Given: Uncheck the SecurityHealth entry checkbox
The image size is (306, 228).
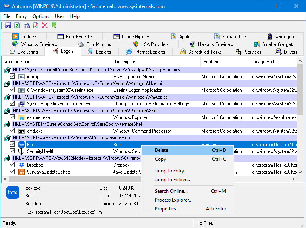Looking at the screenshot, I should pos(12,151).
